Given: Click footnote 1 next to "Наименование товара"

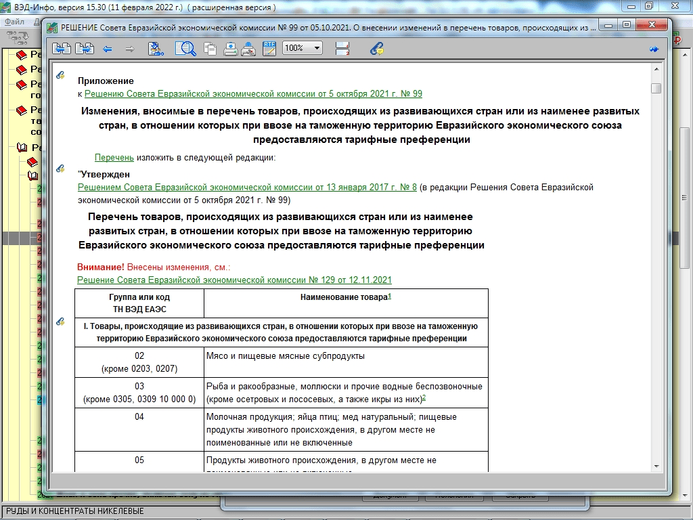Looking at the screenshot, I should tap(389, 297).
